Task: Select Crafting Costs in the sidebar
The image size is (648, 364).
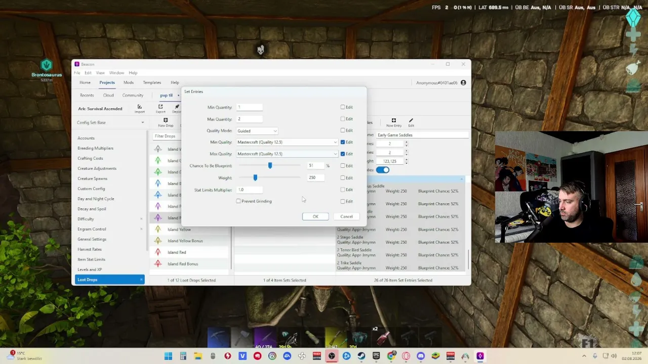Action: [x=90, y=158]
